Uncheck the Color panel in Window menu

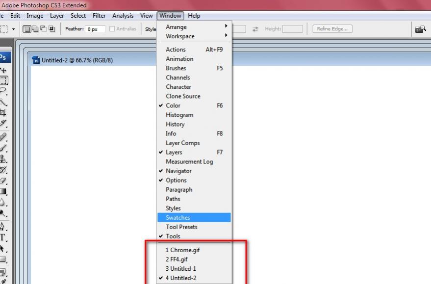tap(194, 105)
